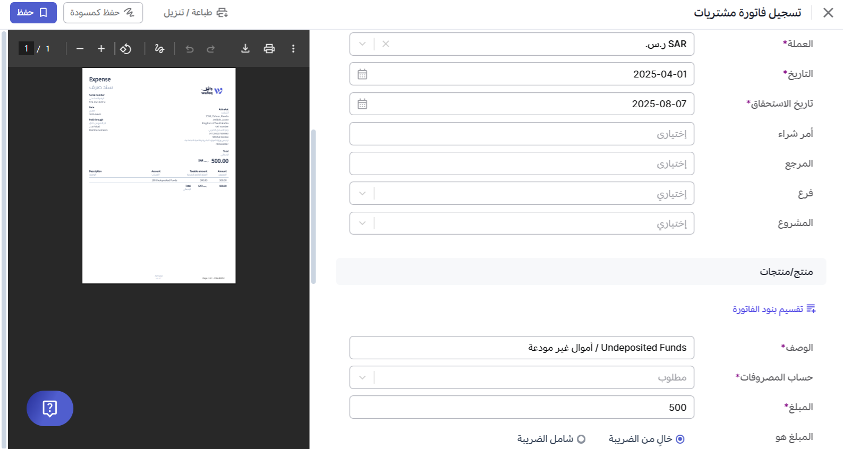This screenshot has width=843, height=449.
Task: Select خالٍ من الضريبة tax-exclusive radio
Action: tap(680, 439)
